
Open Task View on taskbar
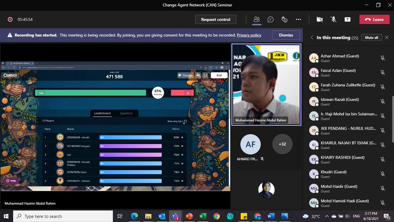pos(120,216)
